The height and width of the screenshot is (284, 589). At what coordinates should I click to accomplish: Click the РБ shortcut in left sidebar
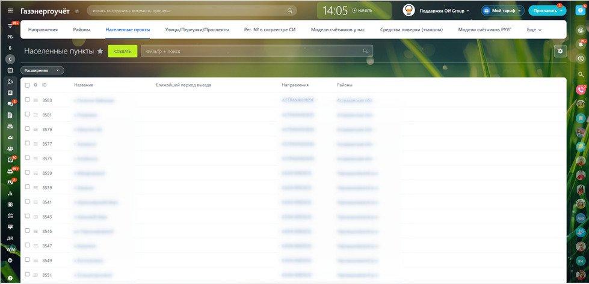click(x=10, y=37)
